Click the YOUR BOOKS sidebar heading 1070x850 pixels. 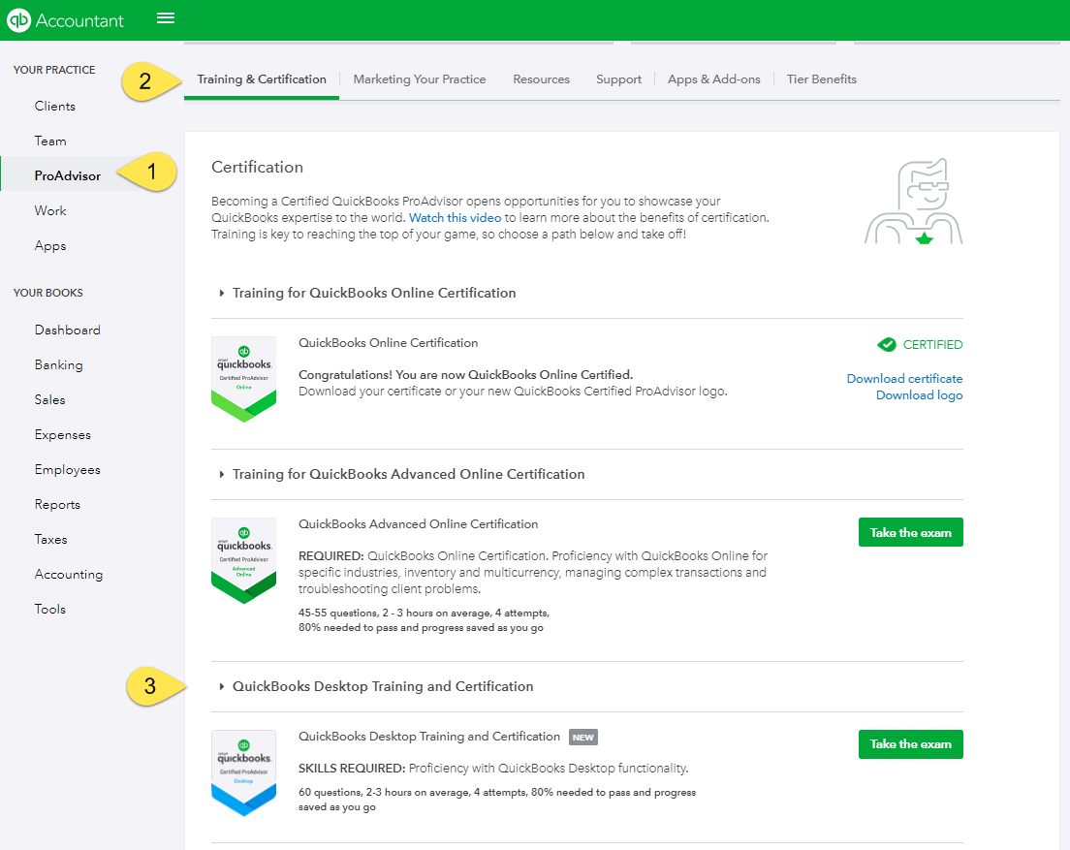tap(48, 293)
